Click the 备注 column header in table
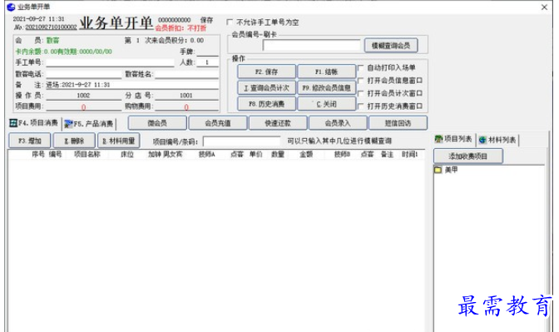 click(387, 155)
